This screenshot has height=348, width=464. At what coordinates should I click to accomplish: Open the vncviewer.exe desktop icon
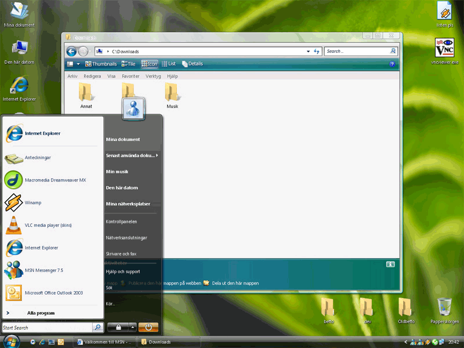[444, 51]
